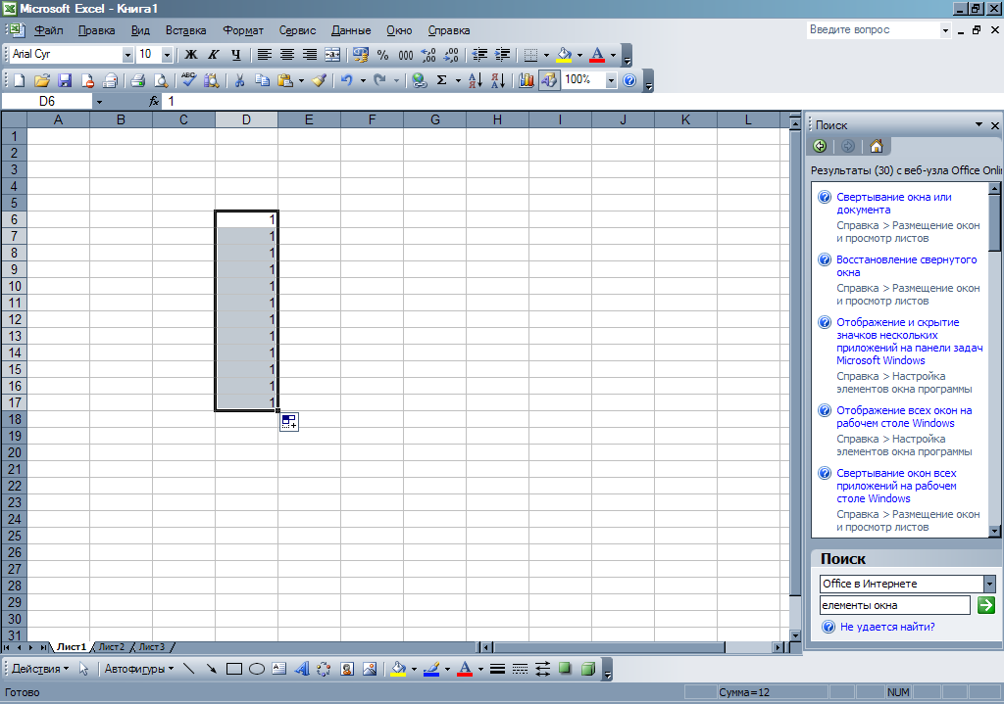
Task: Select the Line drawing tool
Action: point(189,669)
